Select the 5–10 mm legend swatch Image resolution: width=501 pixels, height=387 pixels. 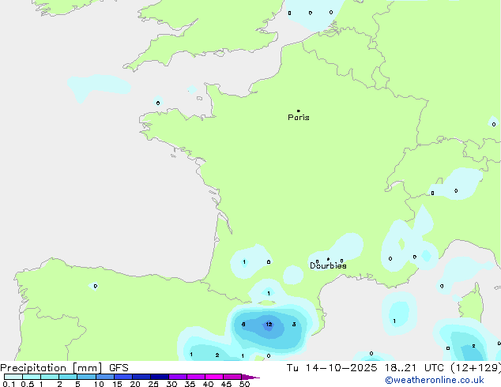coord(86,377)
